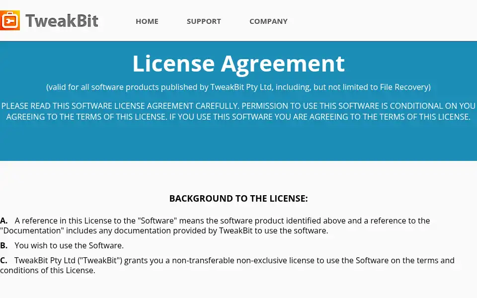Click the License Agreement heading
477x298 pixels.
(238, 64)
